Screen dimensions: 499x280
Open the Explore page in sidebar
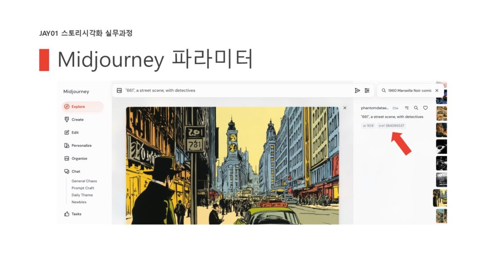82,106
